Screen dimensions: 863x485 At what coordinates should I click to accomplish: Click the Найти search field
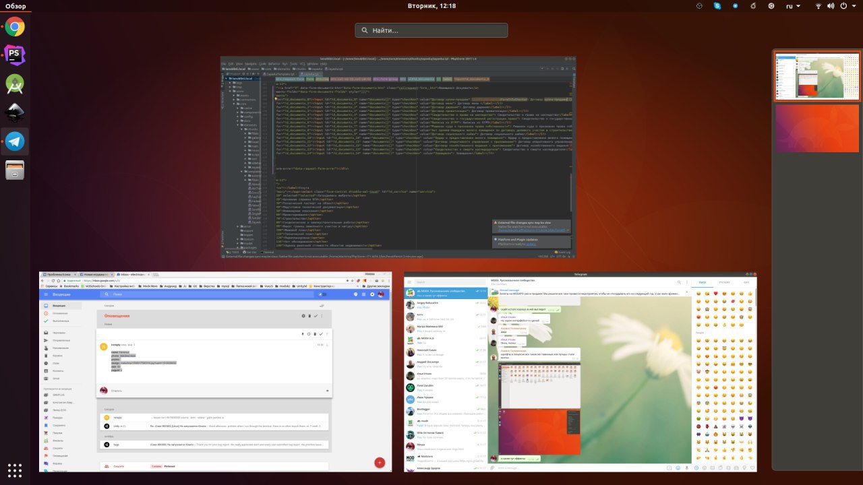point(431,30)
